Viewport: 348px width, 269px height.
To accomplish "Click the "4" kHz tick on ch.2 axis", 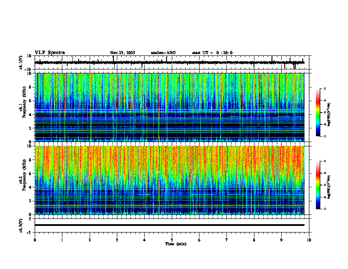I will 31,187.
